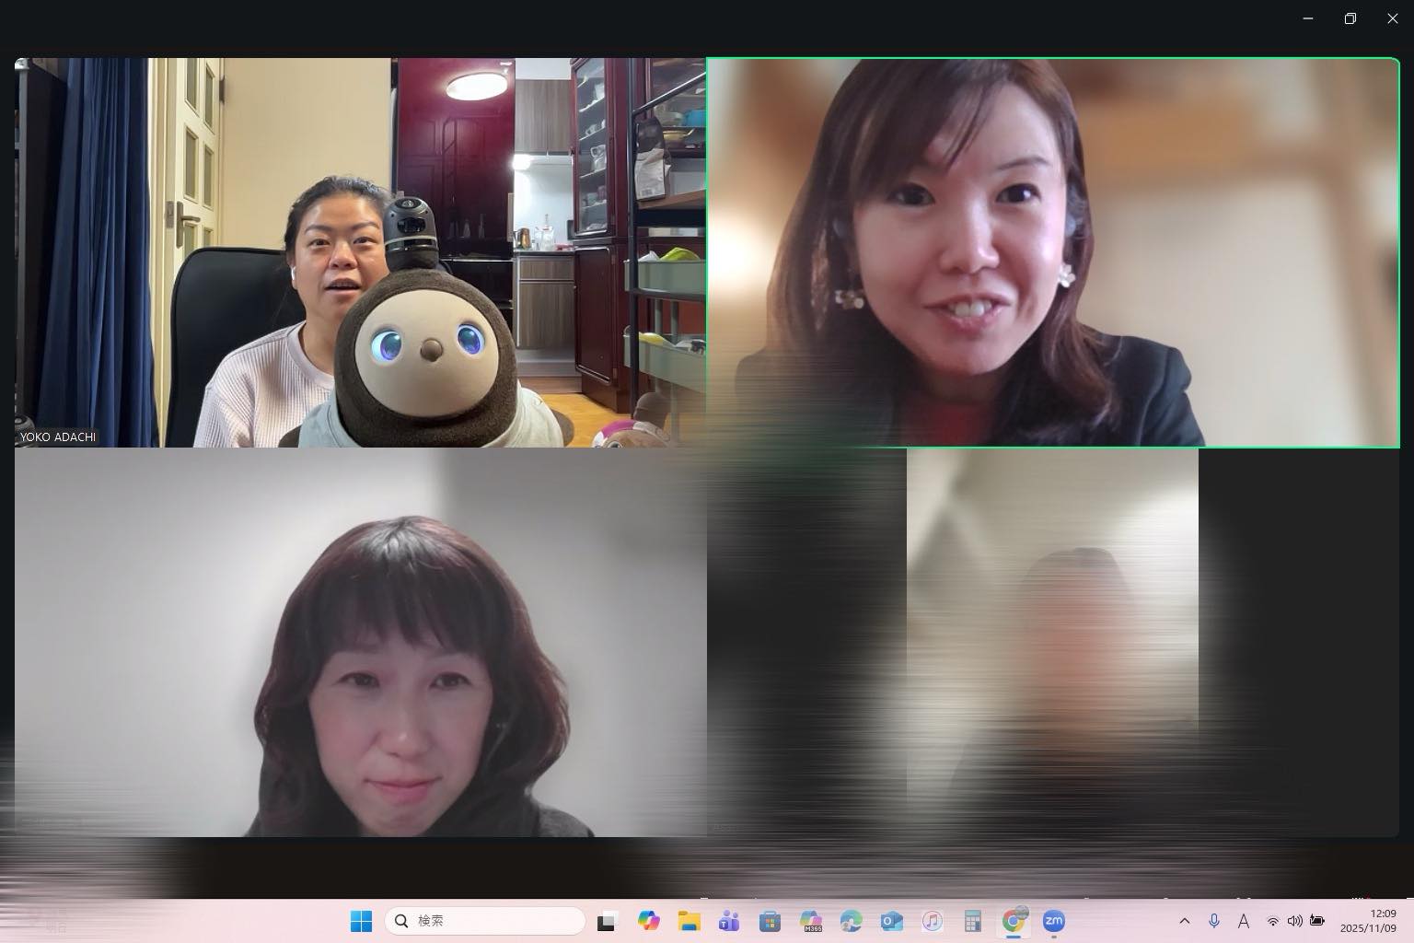The image size is (1414, 943).
Task: Click the microphone icon in system tray
Action: click(1214, 921)
